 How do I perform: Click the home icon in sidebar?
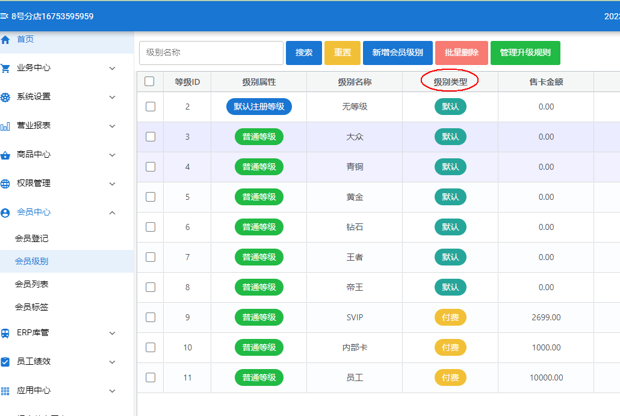click(5, 40)
